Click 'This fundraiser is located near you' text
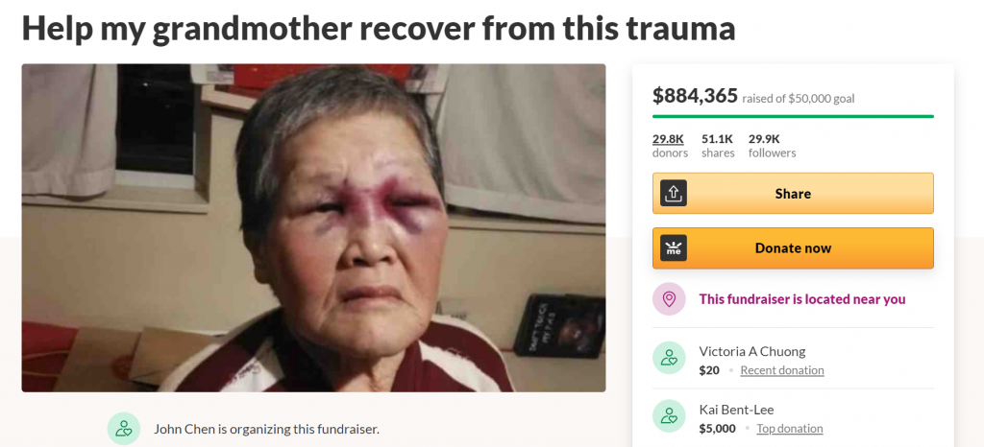 pos(802,299)
